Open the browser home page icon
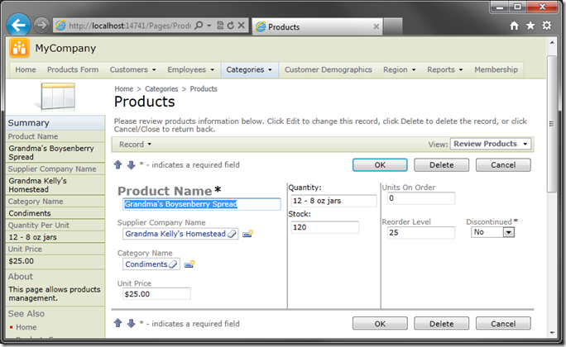This screenshot has width=566, height=347. coord(514,26)
